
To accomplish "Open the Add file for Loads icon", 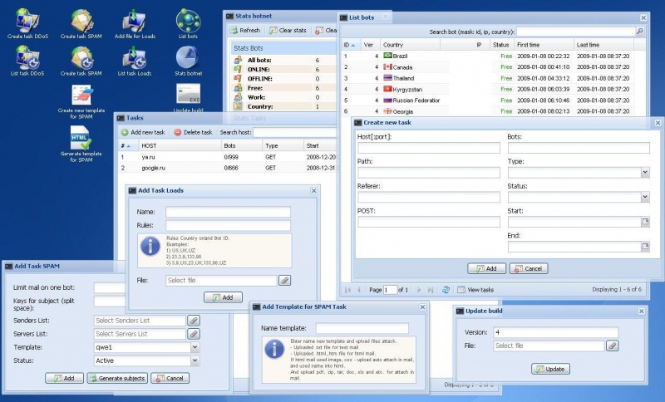I will click(x=134, y=21).
